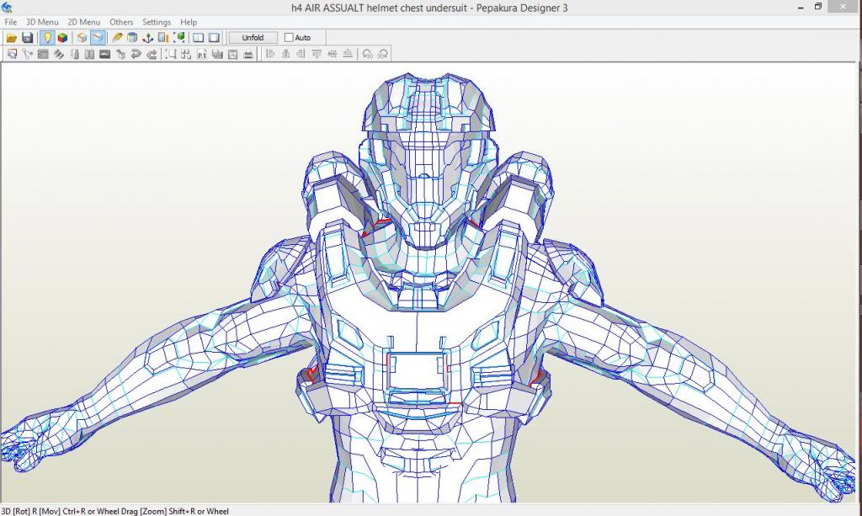Click the Open file folder icon
The height and width of the screenshot is (516, 862).
click(x=12, y=38)
